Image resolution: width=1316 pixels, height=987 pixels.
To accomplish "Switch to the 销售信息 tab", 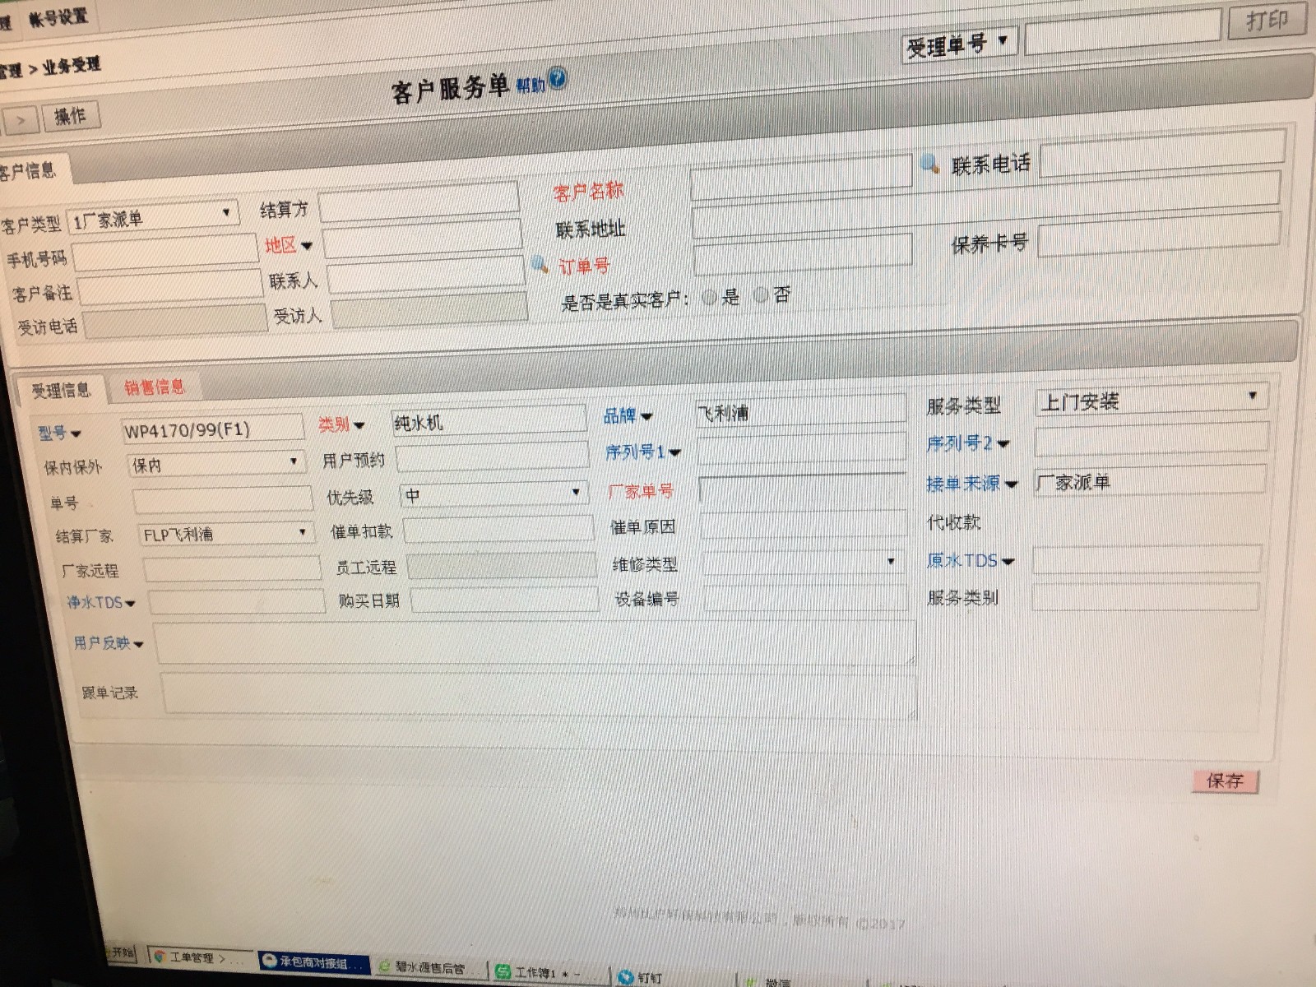I will pos(155,387).
